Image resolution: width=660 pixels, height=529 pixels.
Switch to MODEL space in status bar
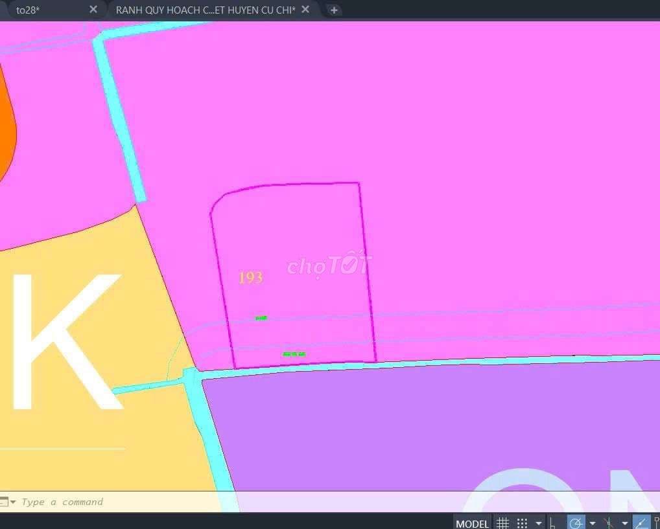472,524
